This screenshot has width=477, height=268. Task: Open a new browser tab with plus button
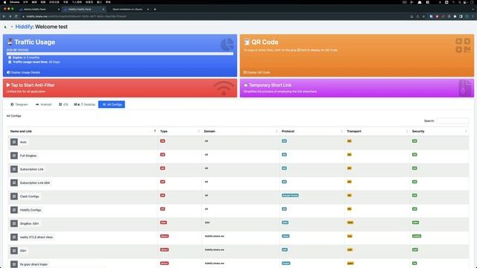point(155,10)
